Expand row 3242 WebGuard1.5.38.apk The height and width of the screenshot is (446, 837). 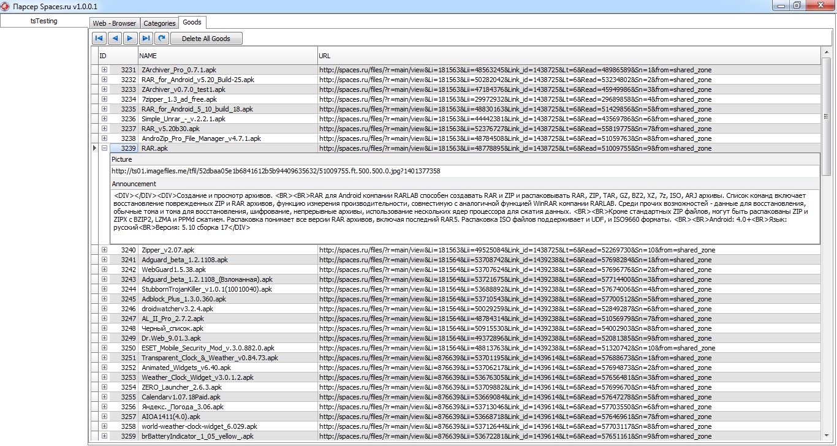pyautogui.click(x=104, y=270)
